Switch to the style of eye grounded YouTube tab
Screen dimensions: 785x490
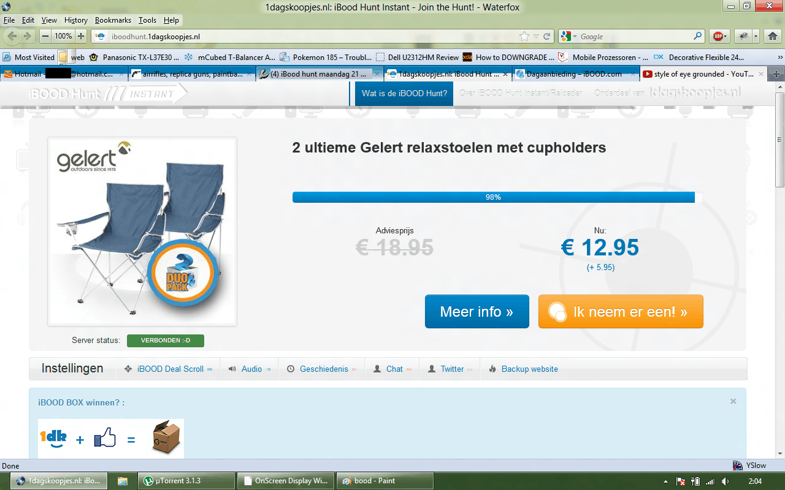704,74
